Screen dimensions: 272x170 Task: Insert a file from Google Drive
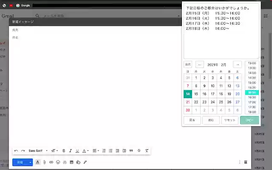coord(65,162)
